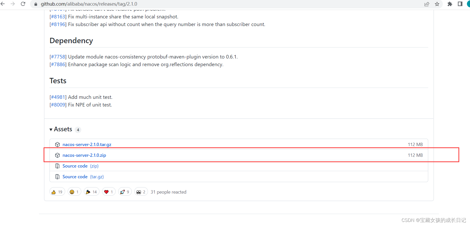The width and height of the screenshot is (470, 225).
Task: Bookmark this page with the star icon
Action: pyautogui.click(x=437, y=4)
